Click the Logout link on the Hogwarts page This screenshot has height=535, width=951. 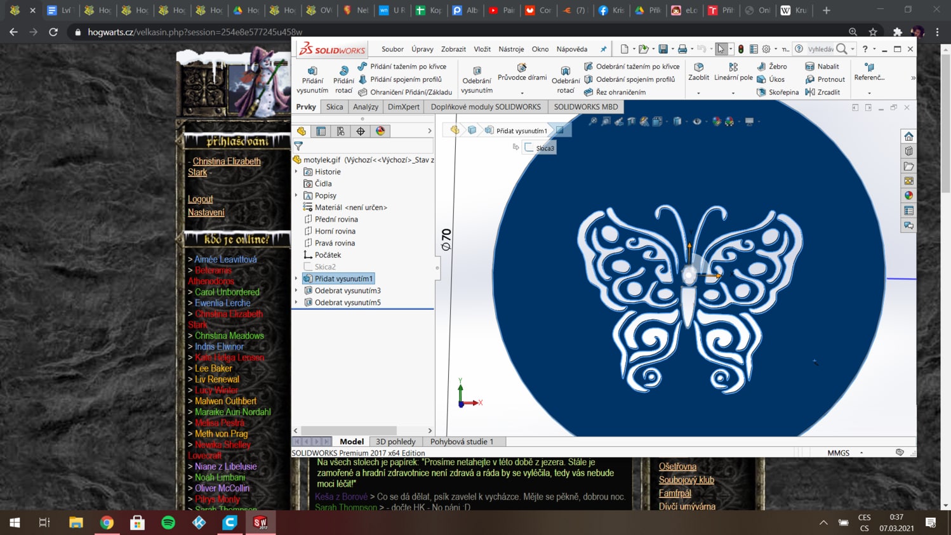(200, 199)
